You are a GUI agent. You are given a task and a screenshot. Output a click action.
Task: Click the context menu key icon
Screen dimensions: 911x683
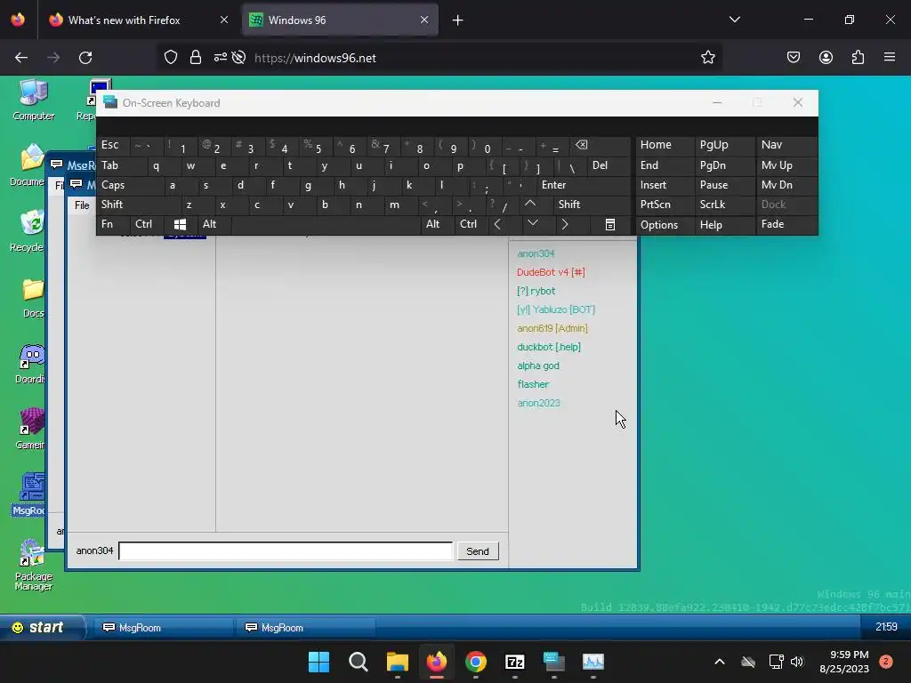610,224
